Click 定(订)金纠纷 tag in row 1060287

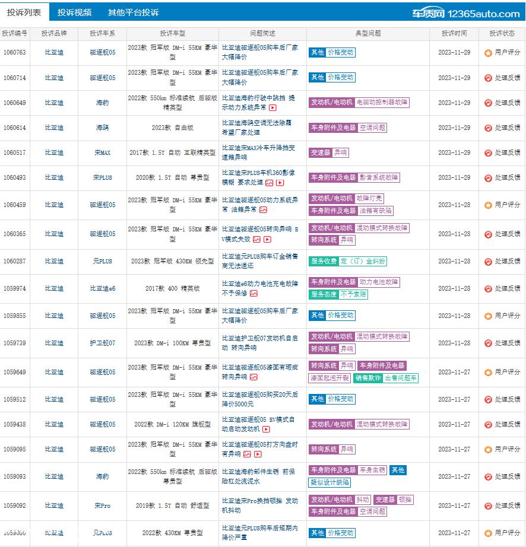coord(363,261)
